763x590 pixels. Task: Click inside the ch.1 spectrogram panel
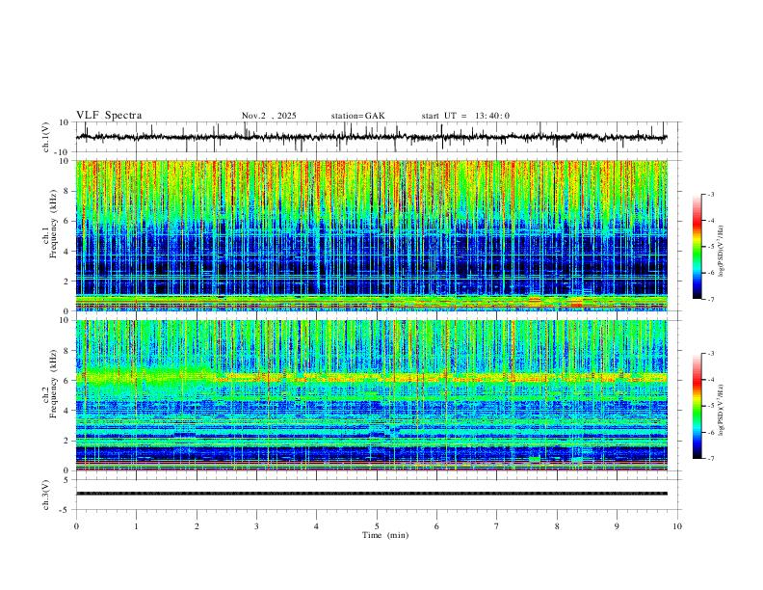click(x=372, y=235)
